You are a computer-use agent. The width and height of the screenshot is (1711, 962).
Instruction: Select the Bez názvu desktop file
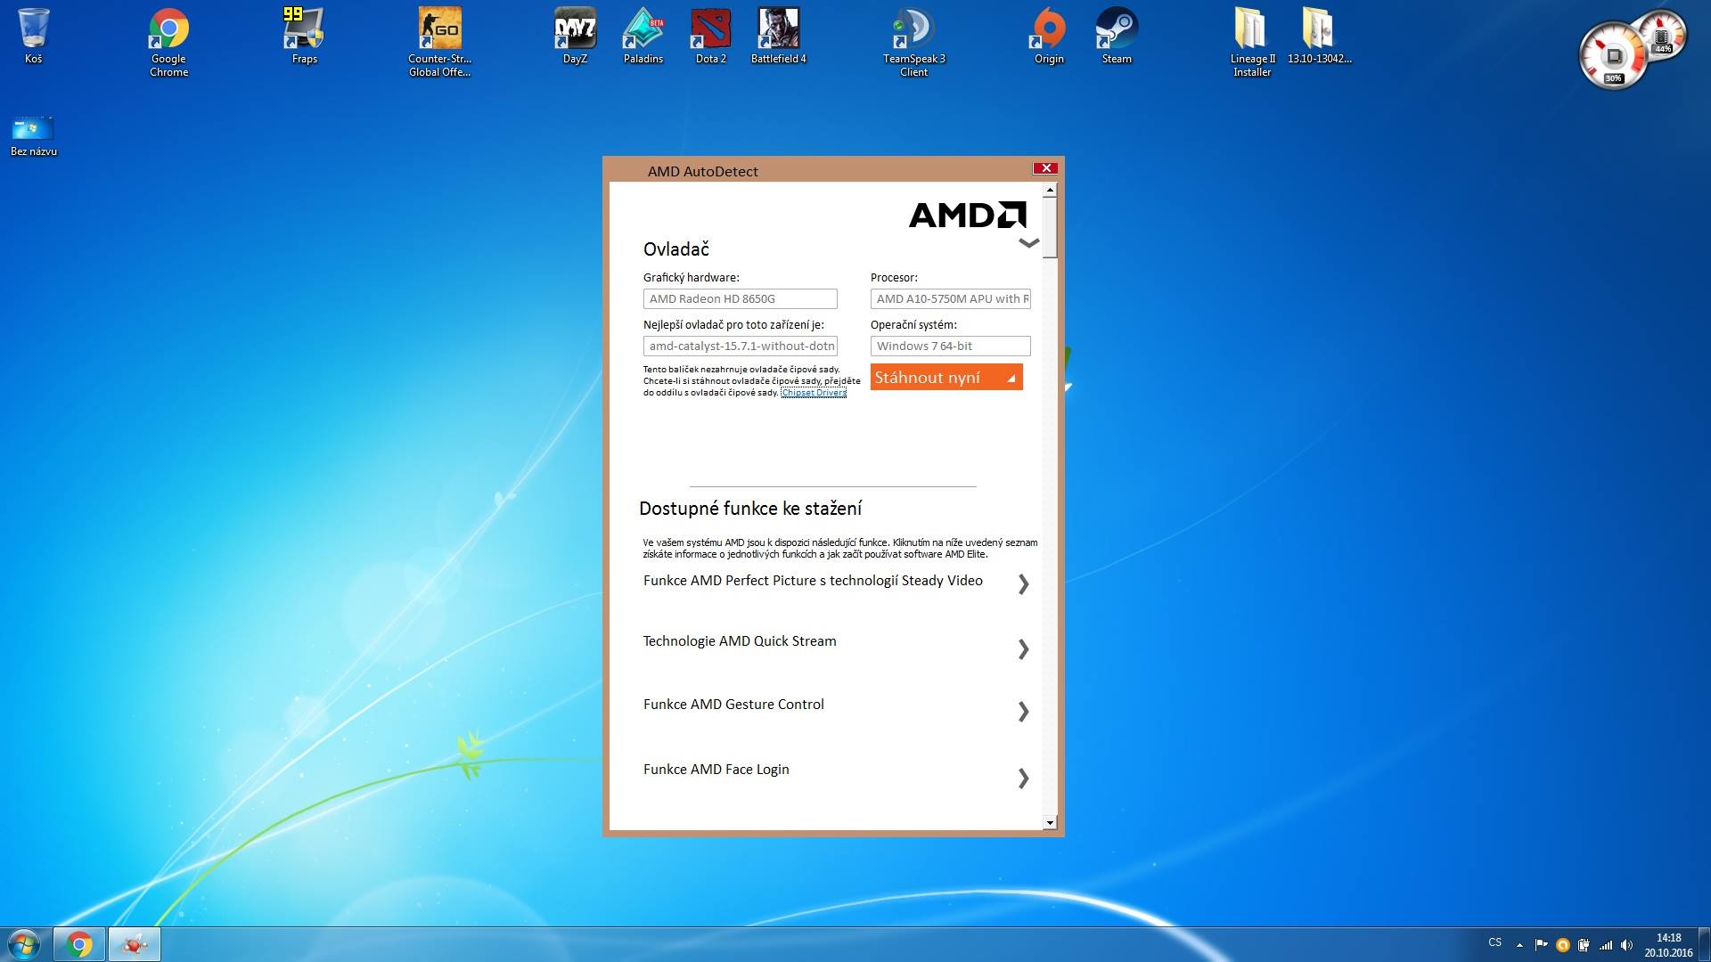pyautogui.click(x=33, y=136)
